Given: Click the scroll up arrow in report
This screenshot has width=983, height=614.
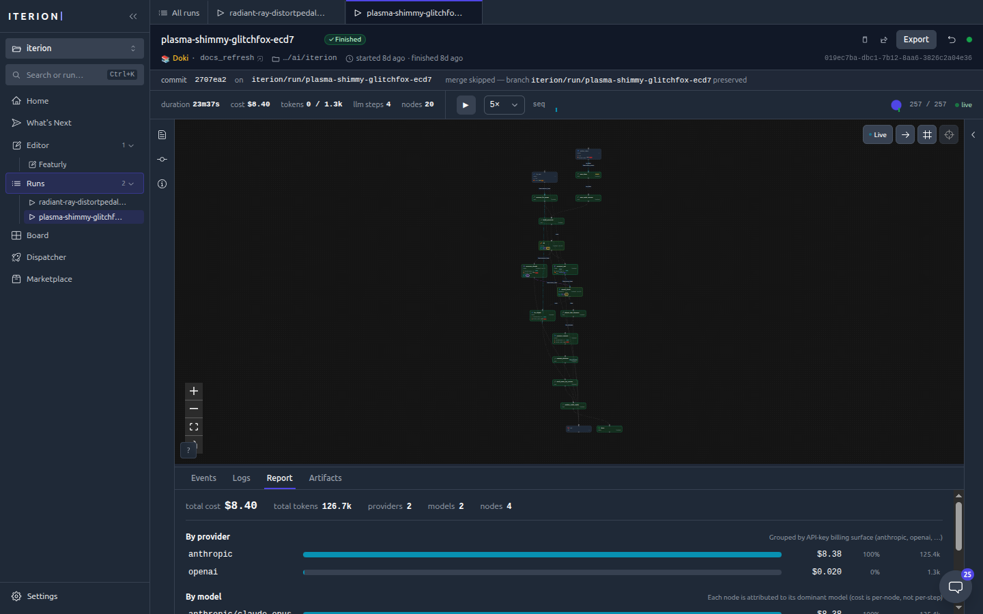Looking at the screenshot, I should (x=958, y=496).
